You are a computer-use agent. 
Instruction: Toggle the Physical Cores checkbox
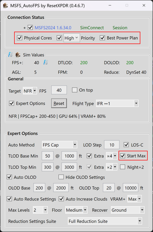tap(20, 38)
